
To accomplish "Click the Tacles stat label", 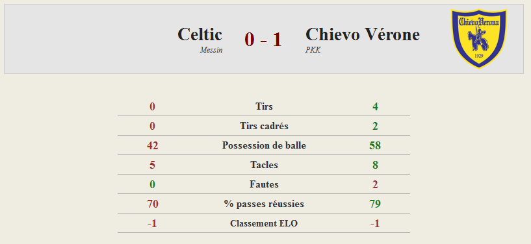I will click(264, 165).
